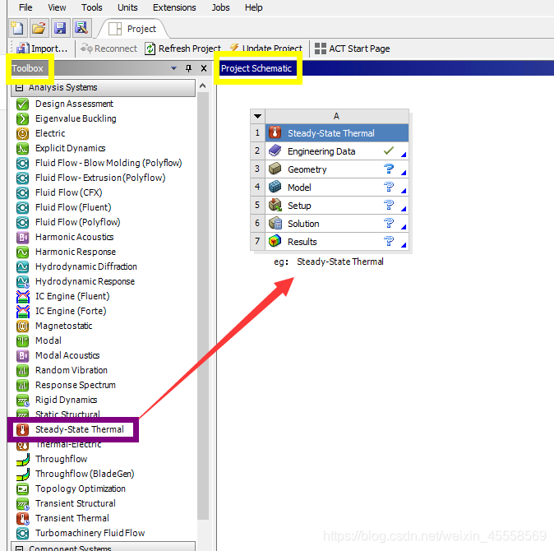Click system name label under schematic
The image size is (554, 551).
(340, 262)
